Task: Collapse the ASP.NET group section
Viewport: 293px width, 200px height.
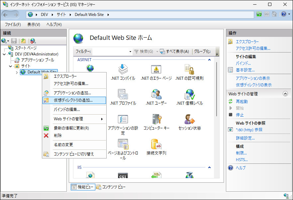Action: point(210,60)
